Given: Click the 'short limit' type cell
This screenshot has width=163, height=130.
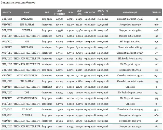Looking at the screenshot, I should click(47, 87).
